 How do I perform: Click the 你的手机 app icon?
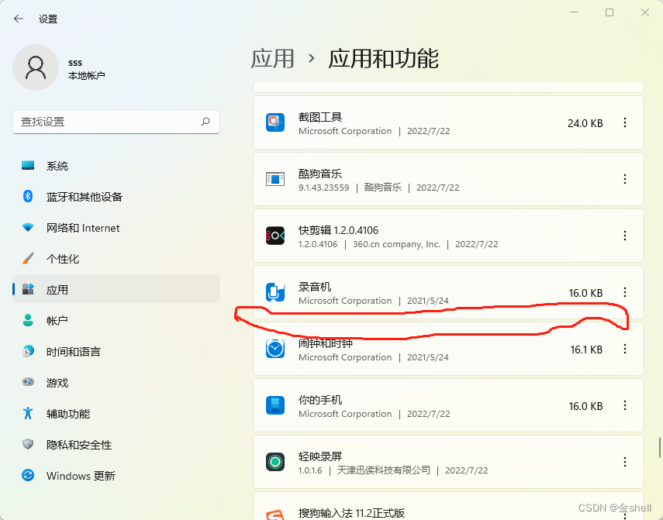pyautogui.click(x=275, y=405)
